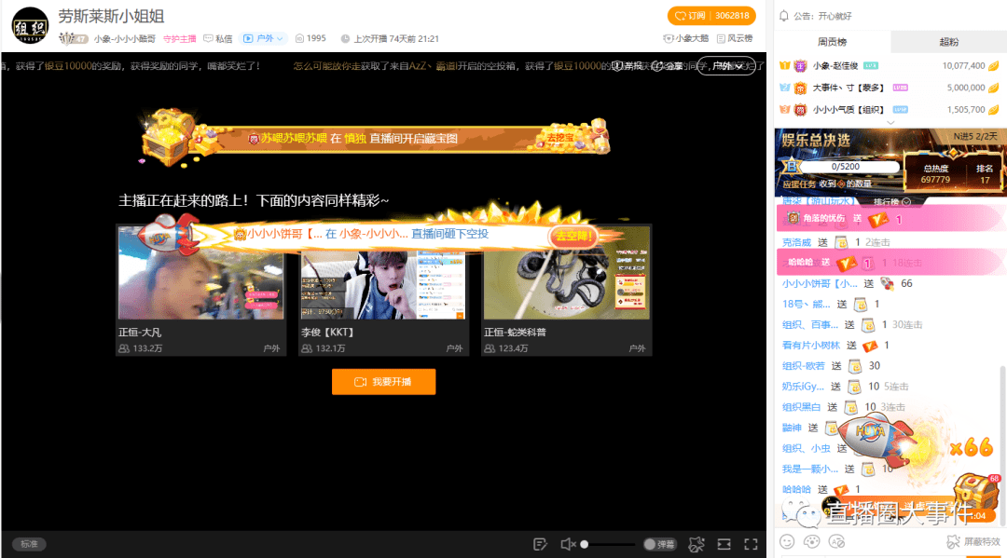Switch to the 超粉 tab
The image size is (1007, 558).
(x=948, y=42)
